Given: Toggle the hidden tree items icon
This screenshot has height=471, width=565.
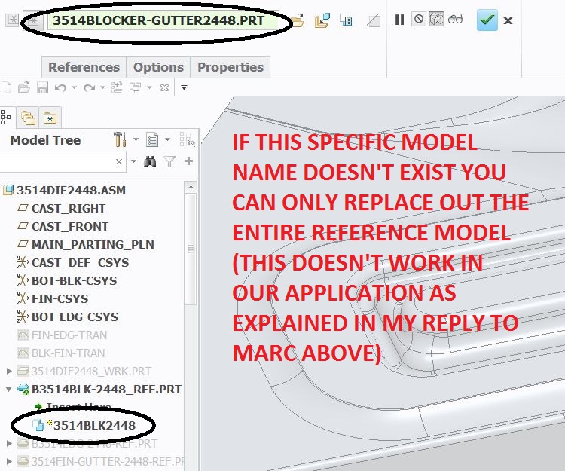Looking at the screenshot, I should (187, 139).
